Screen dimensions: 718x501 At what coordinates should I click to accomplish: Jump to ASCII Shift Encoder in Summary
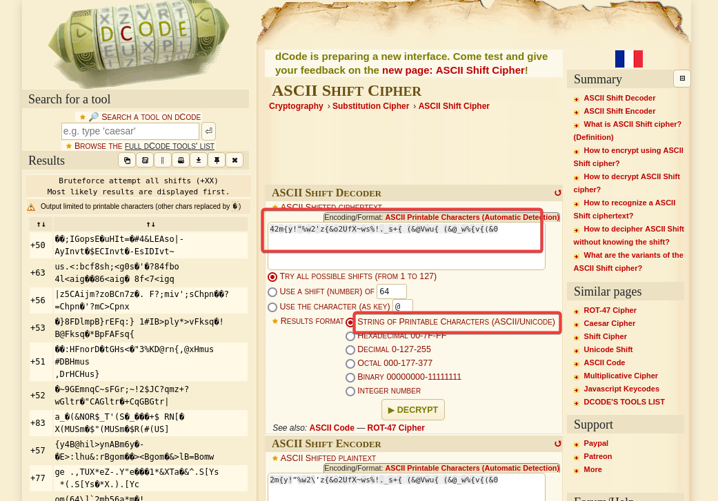click(x=619, y=111)
